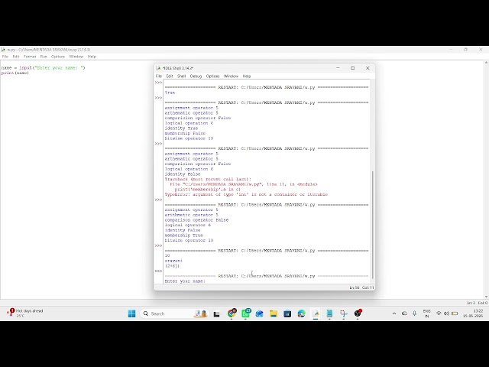Open Outlook from the taskbar

[260, 313]
